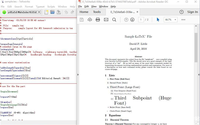
Task: Click the page number input field
Action: (x=141, y=20)
